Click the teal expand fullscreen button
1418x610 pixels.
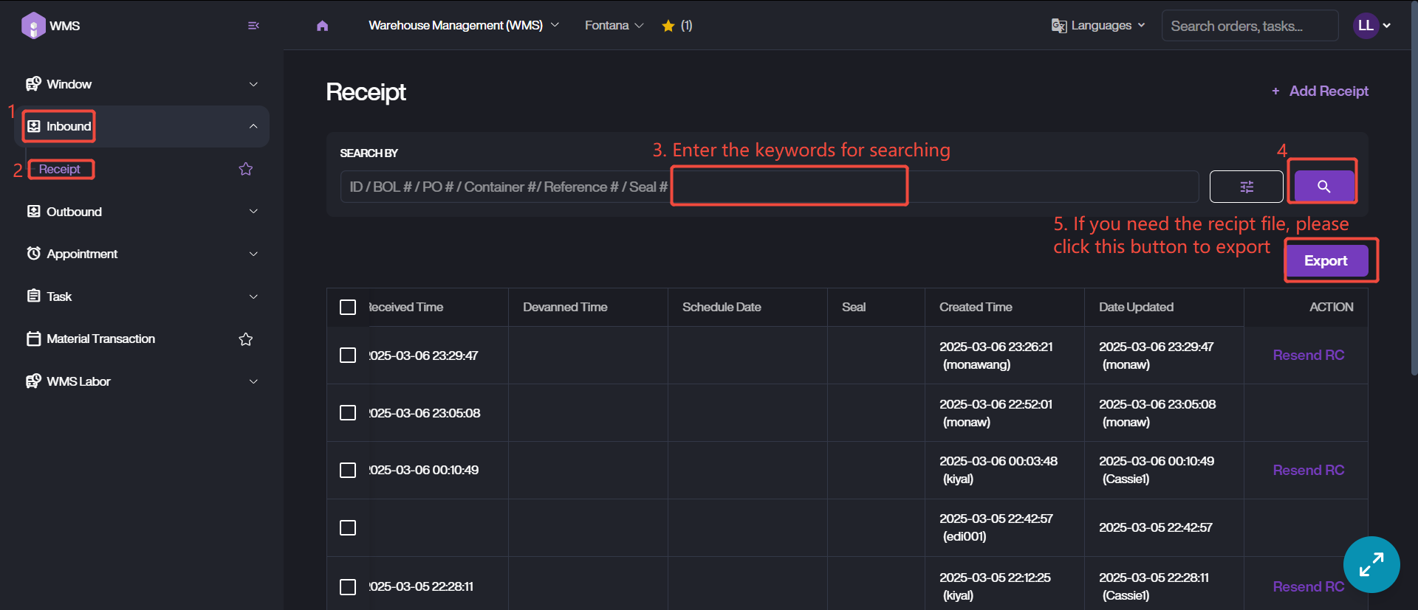(1371, 564)
